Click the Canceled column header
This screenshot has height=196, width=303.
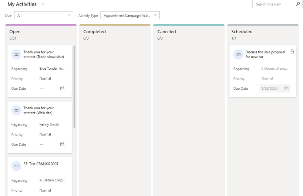pos(166,32)
